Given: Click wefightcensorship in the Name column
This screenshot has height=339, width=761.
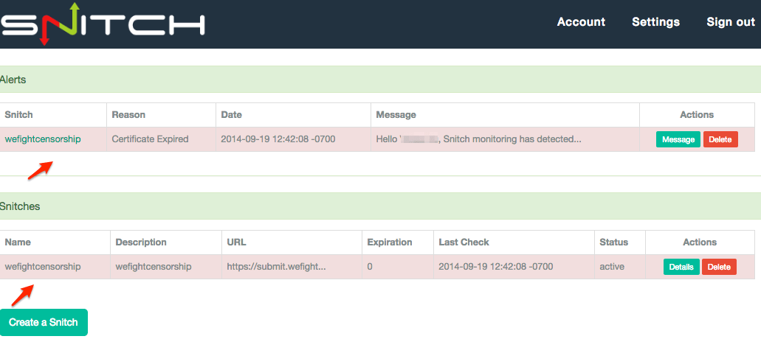Looking at the screenshot, I should [43, 266].
